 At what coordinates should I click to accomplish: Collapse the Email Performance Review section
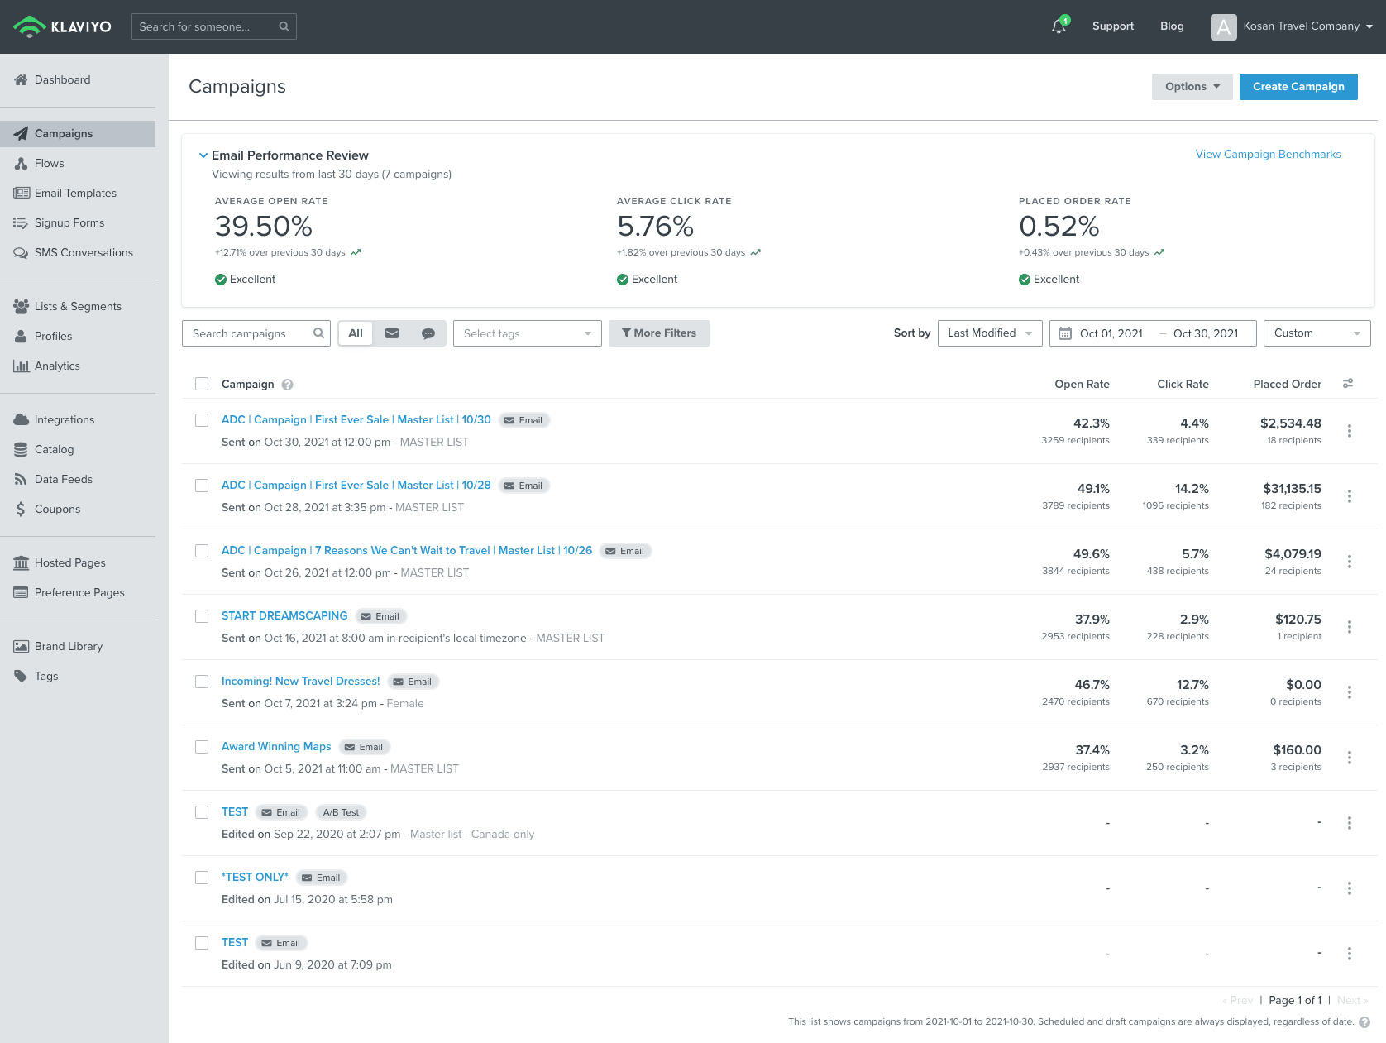(203, 155)
